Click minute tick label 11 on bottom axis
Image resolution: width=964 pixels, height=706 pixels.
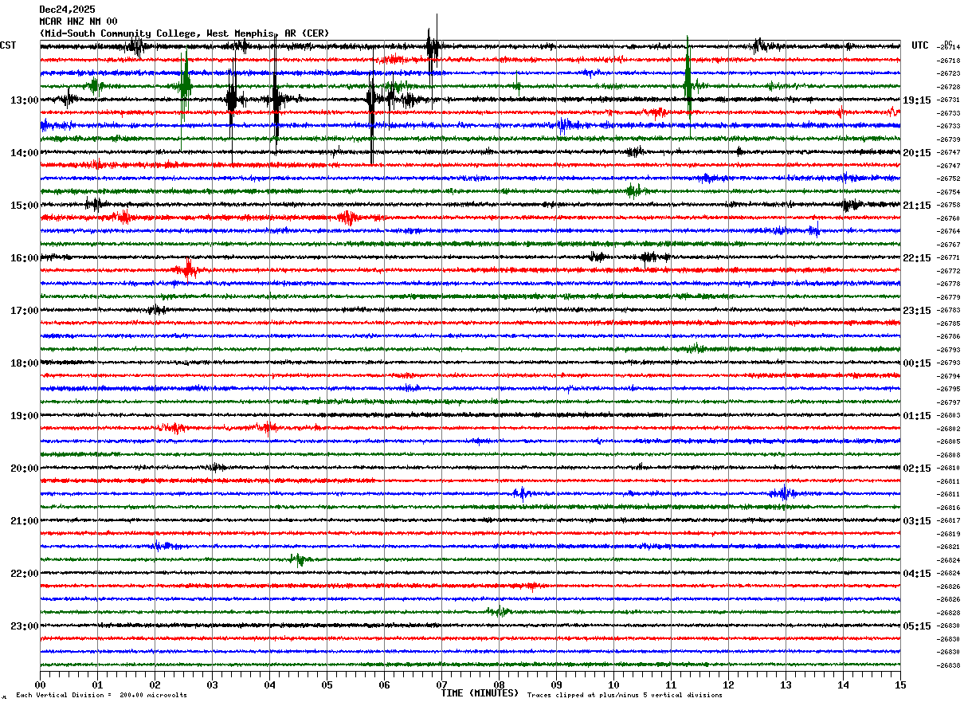click(x=671, y=684)
